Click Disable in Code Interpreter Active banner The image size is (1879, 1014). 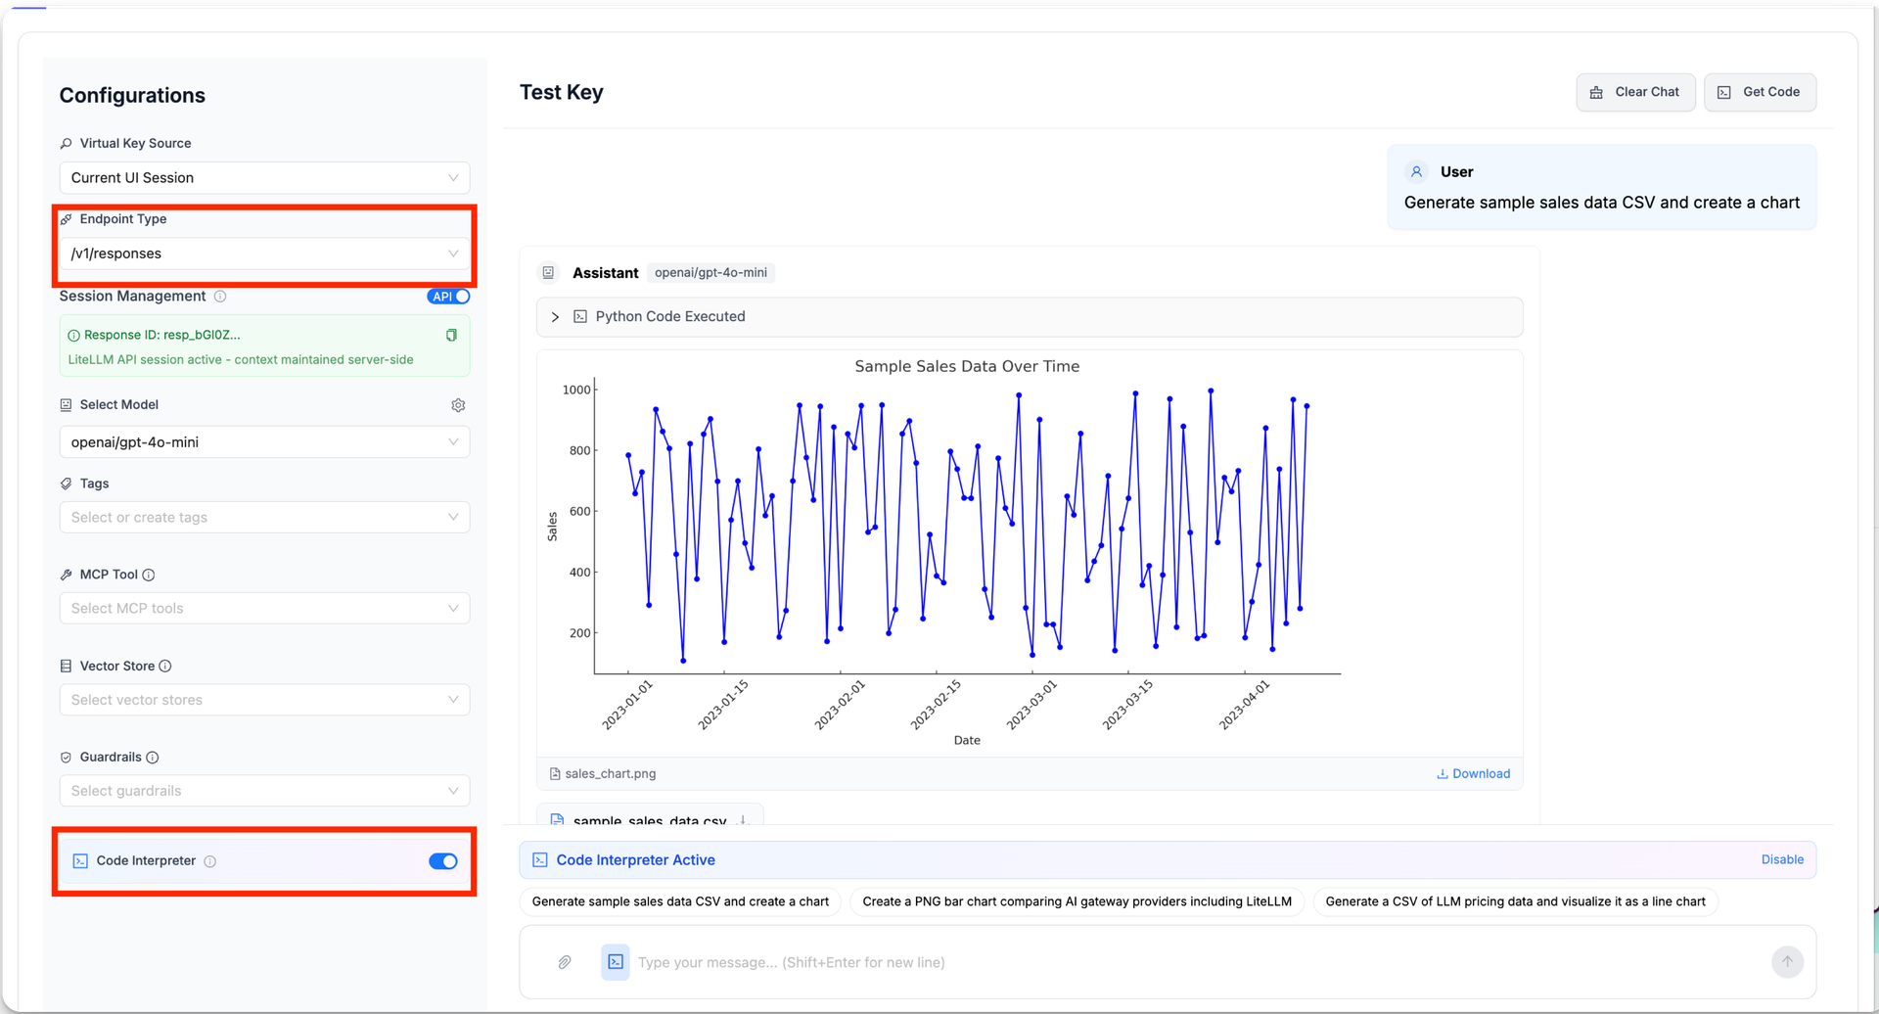1781,859
